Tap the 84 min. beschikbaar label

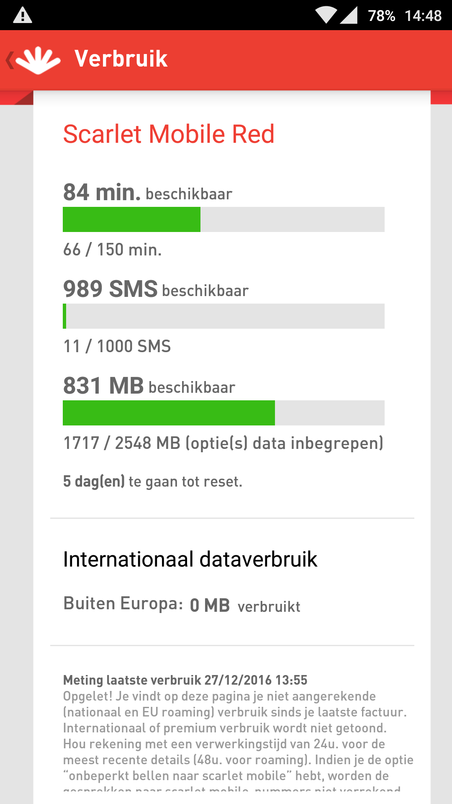147,193
